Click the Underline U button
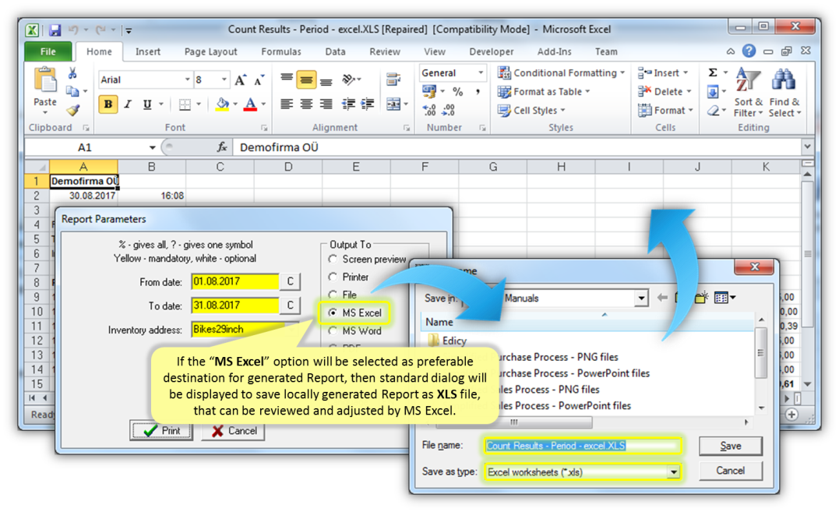 (147, 104)
